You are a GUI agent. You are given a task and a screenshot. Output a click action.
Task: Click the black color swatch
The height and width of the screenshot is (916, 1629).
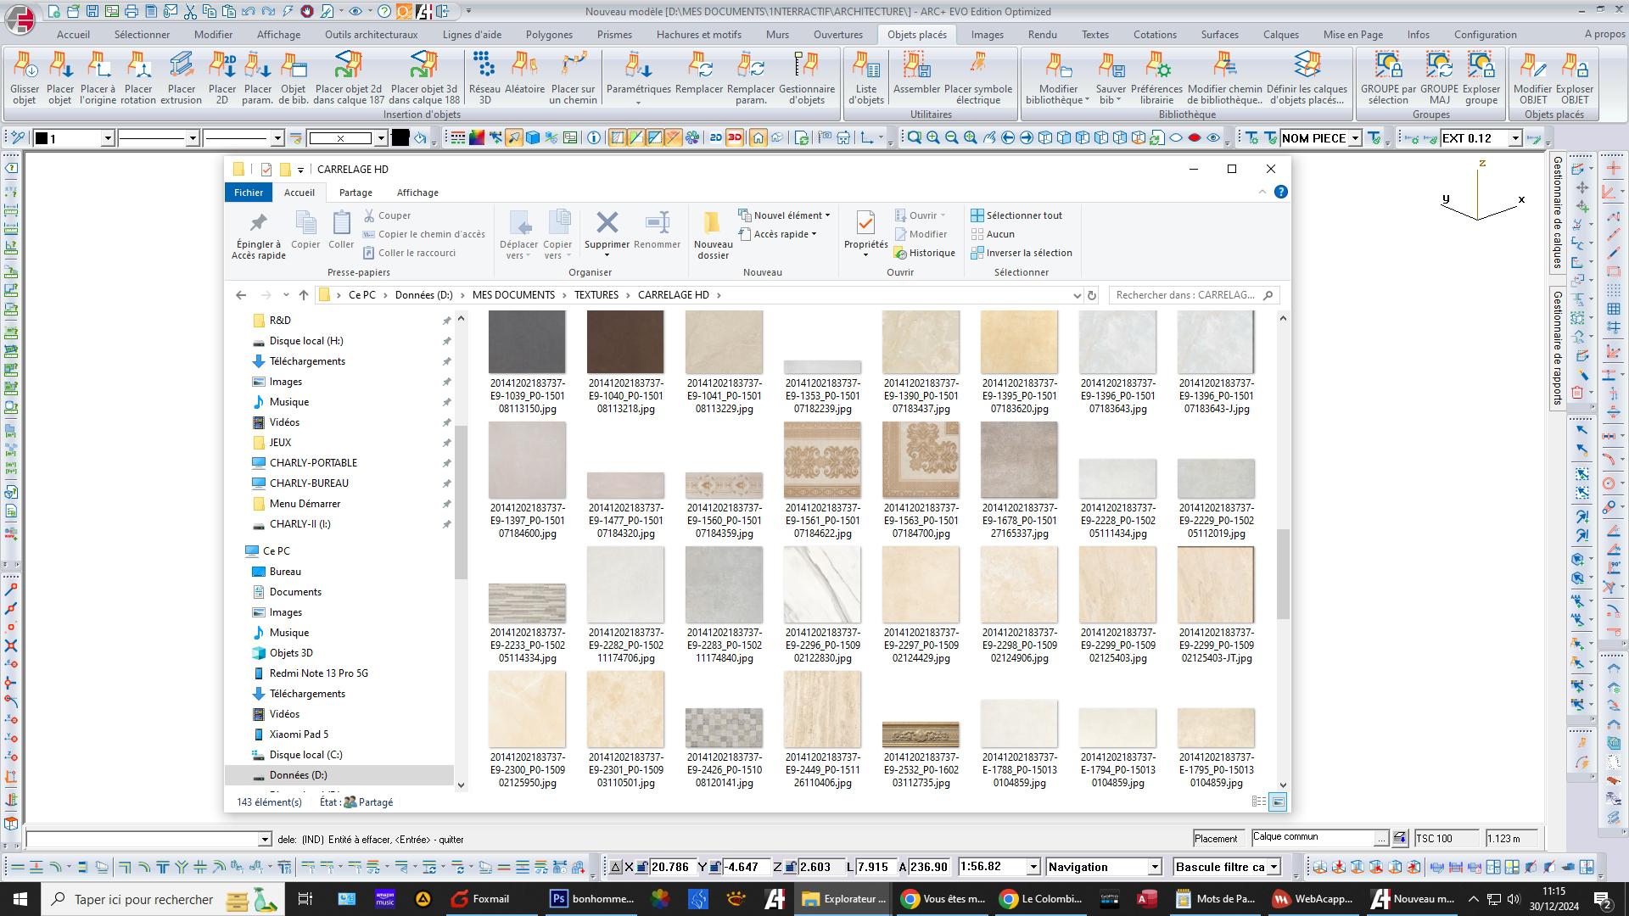click(400, 138)
